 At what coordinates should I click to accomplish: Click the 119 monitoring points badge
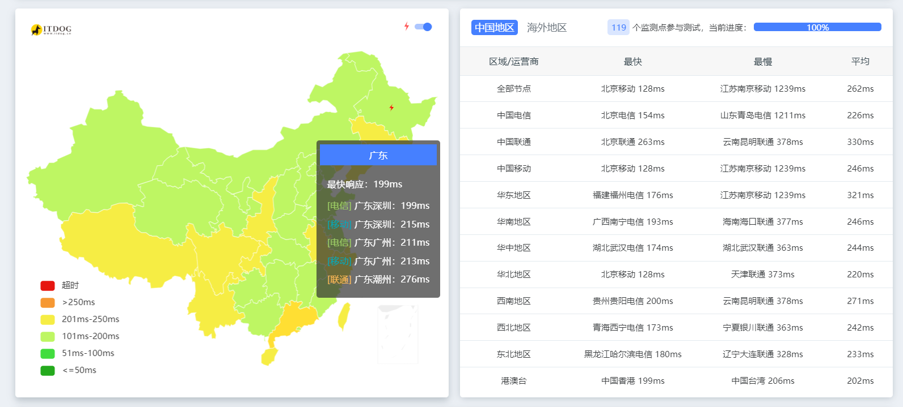618,27
